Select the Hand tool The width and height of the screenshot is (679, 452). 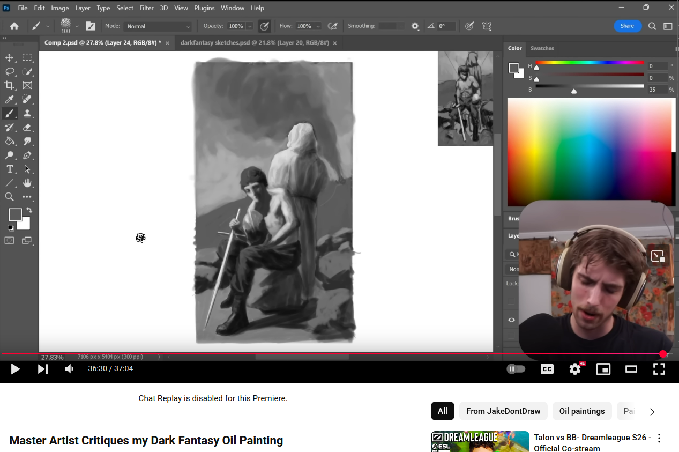point(27,183)
